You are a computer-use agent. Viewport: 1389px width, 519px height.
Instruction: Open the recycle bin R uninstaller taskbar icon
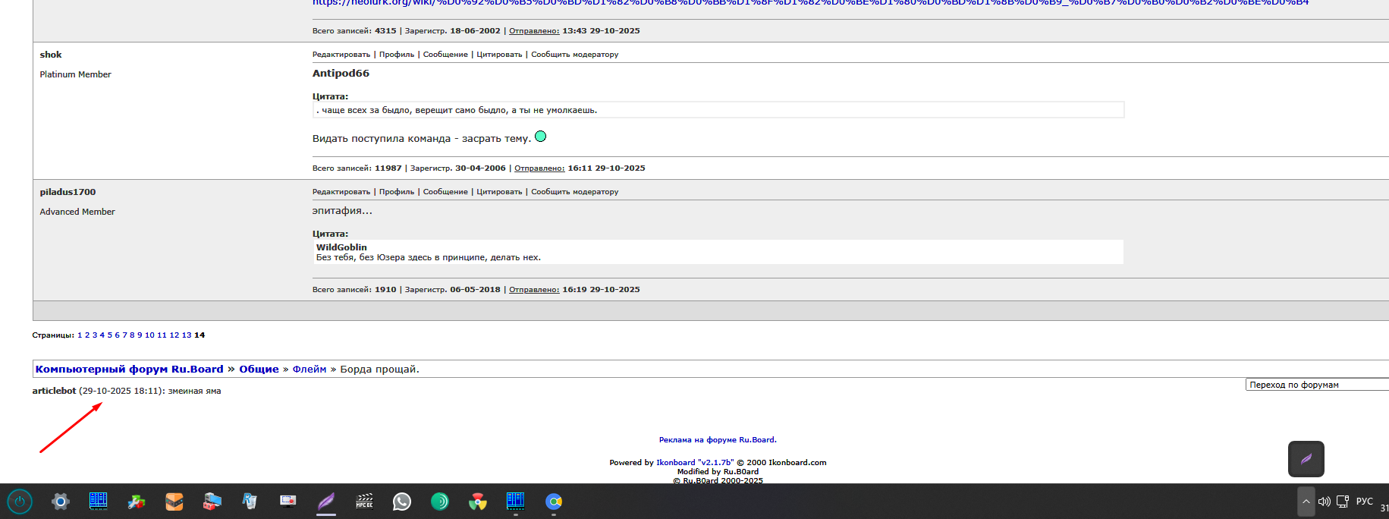click(250, 502)
